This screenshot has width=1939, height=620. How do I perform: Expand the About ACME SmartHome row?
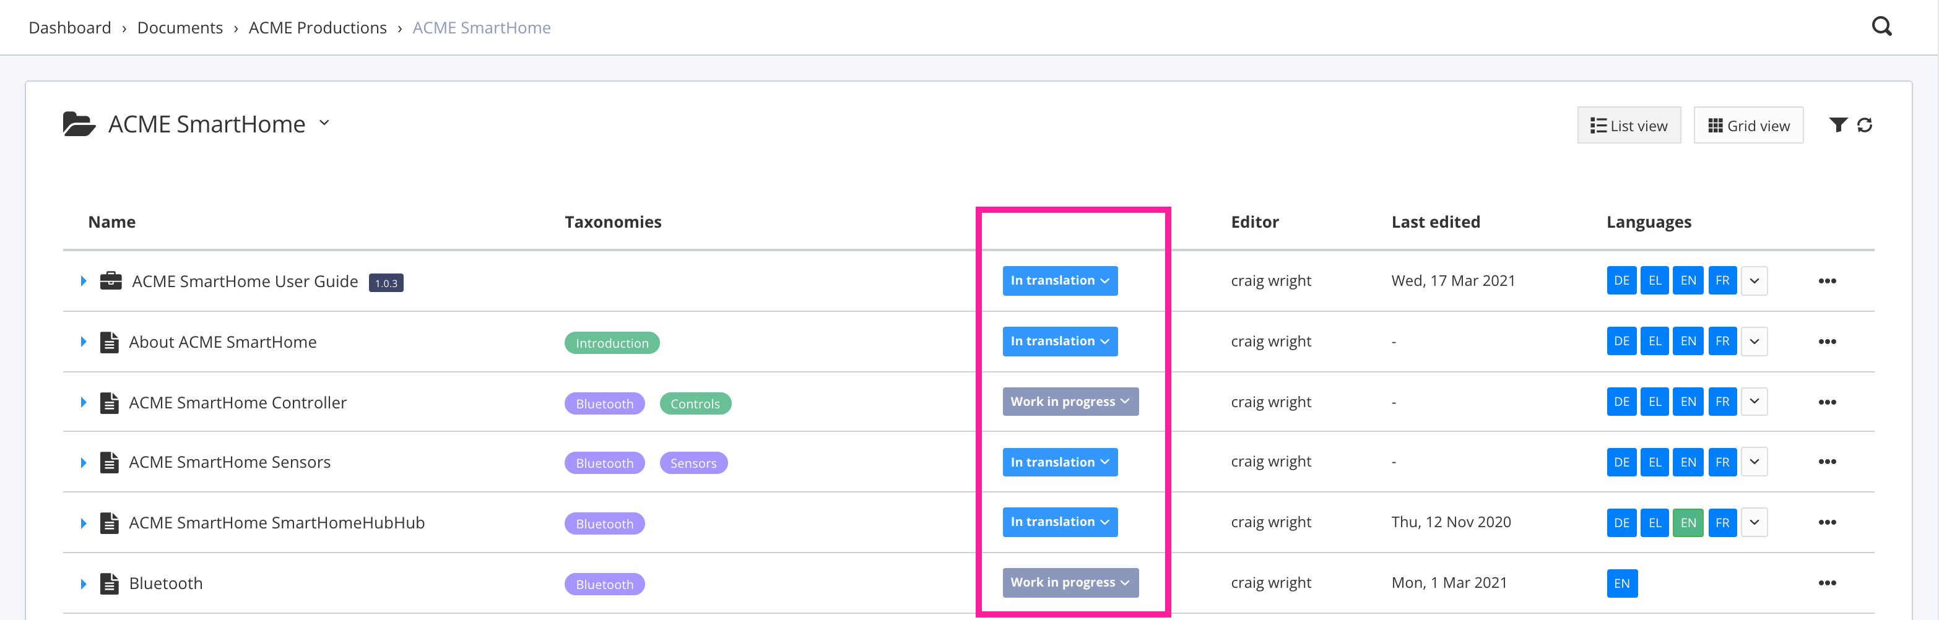[83, 342]
